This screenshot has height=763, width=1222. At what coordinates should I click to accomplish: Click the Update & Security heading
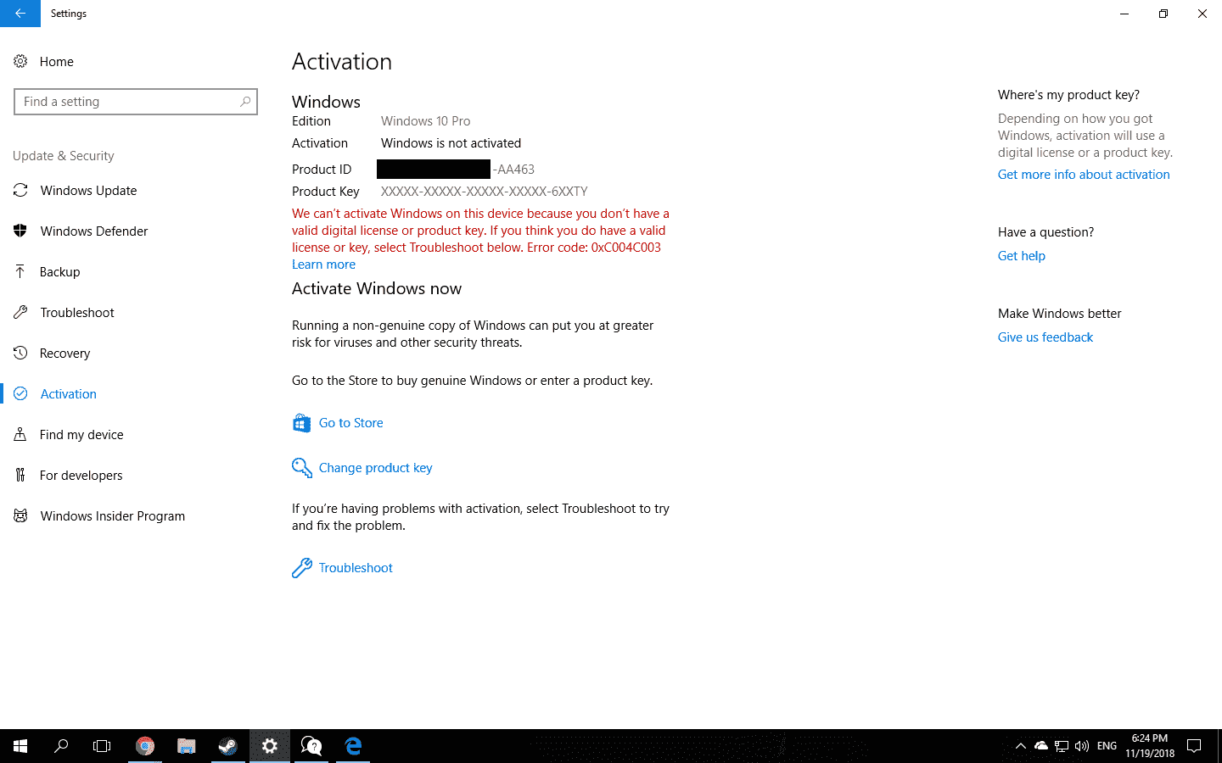coord(64,156)
